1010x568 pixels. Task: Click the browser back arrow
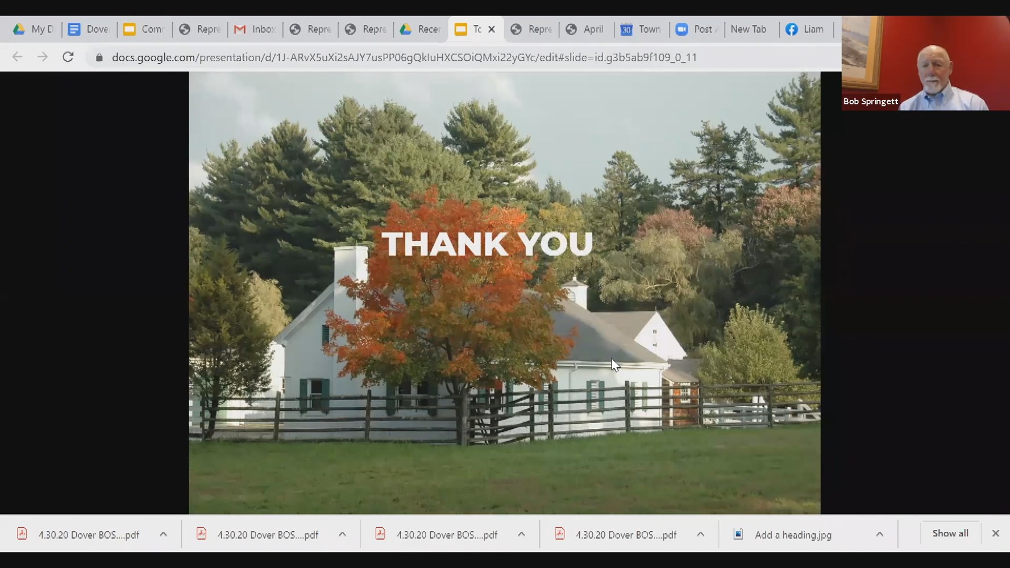pyautogui.click(x=18, y=57)
